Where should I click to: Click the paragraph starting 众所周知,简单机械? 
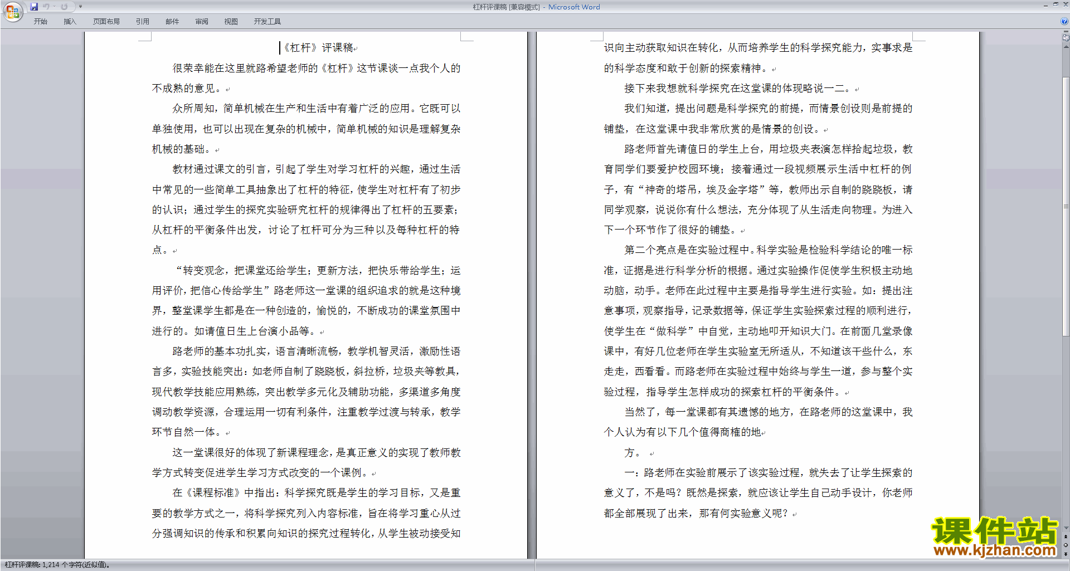pyautogui.click(x=307, y=129)
